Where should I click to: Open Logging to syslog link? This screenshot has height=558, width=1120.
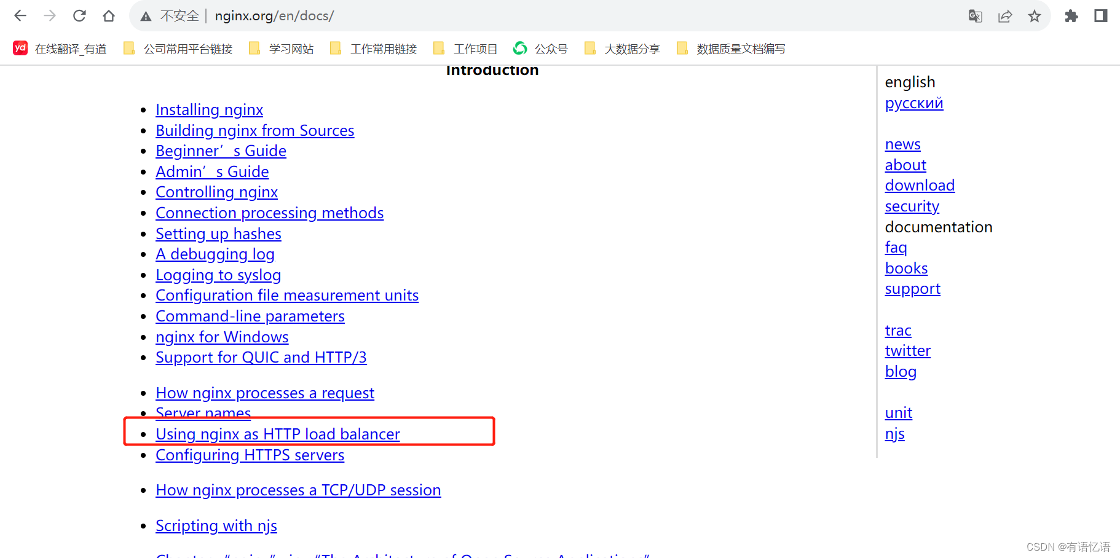pos(218,275)
